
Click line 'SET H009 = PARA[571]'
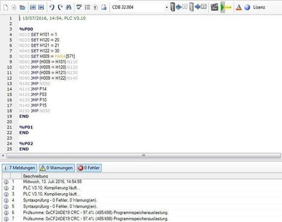pyautogui.click(x=47, y=56)
